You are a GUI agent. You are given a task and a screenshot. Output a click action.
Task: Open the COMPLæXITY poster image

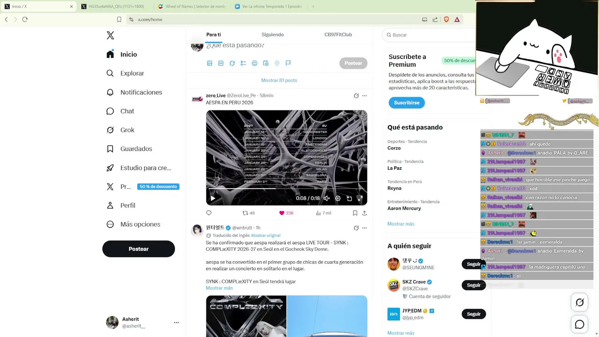point(246,316)
